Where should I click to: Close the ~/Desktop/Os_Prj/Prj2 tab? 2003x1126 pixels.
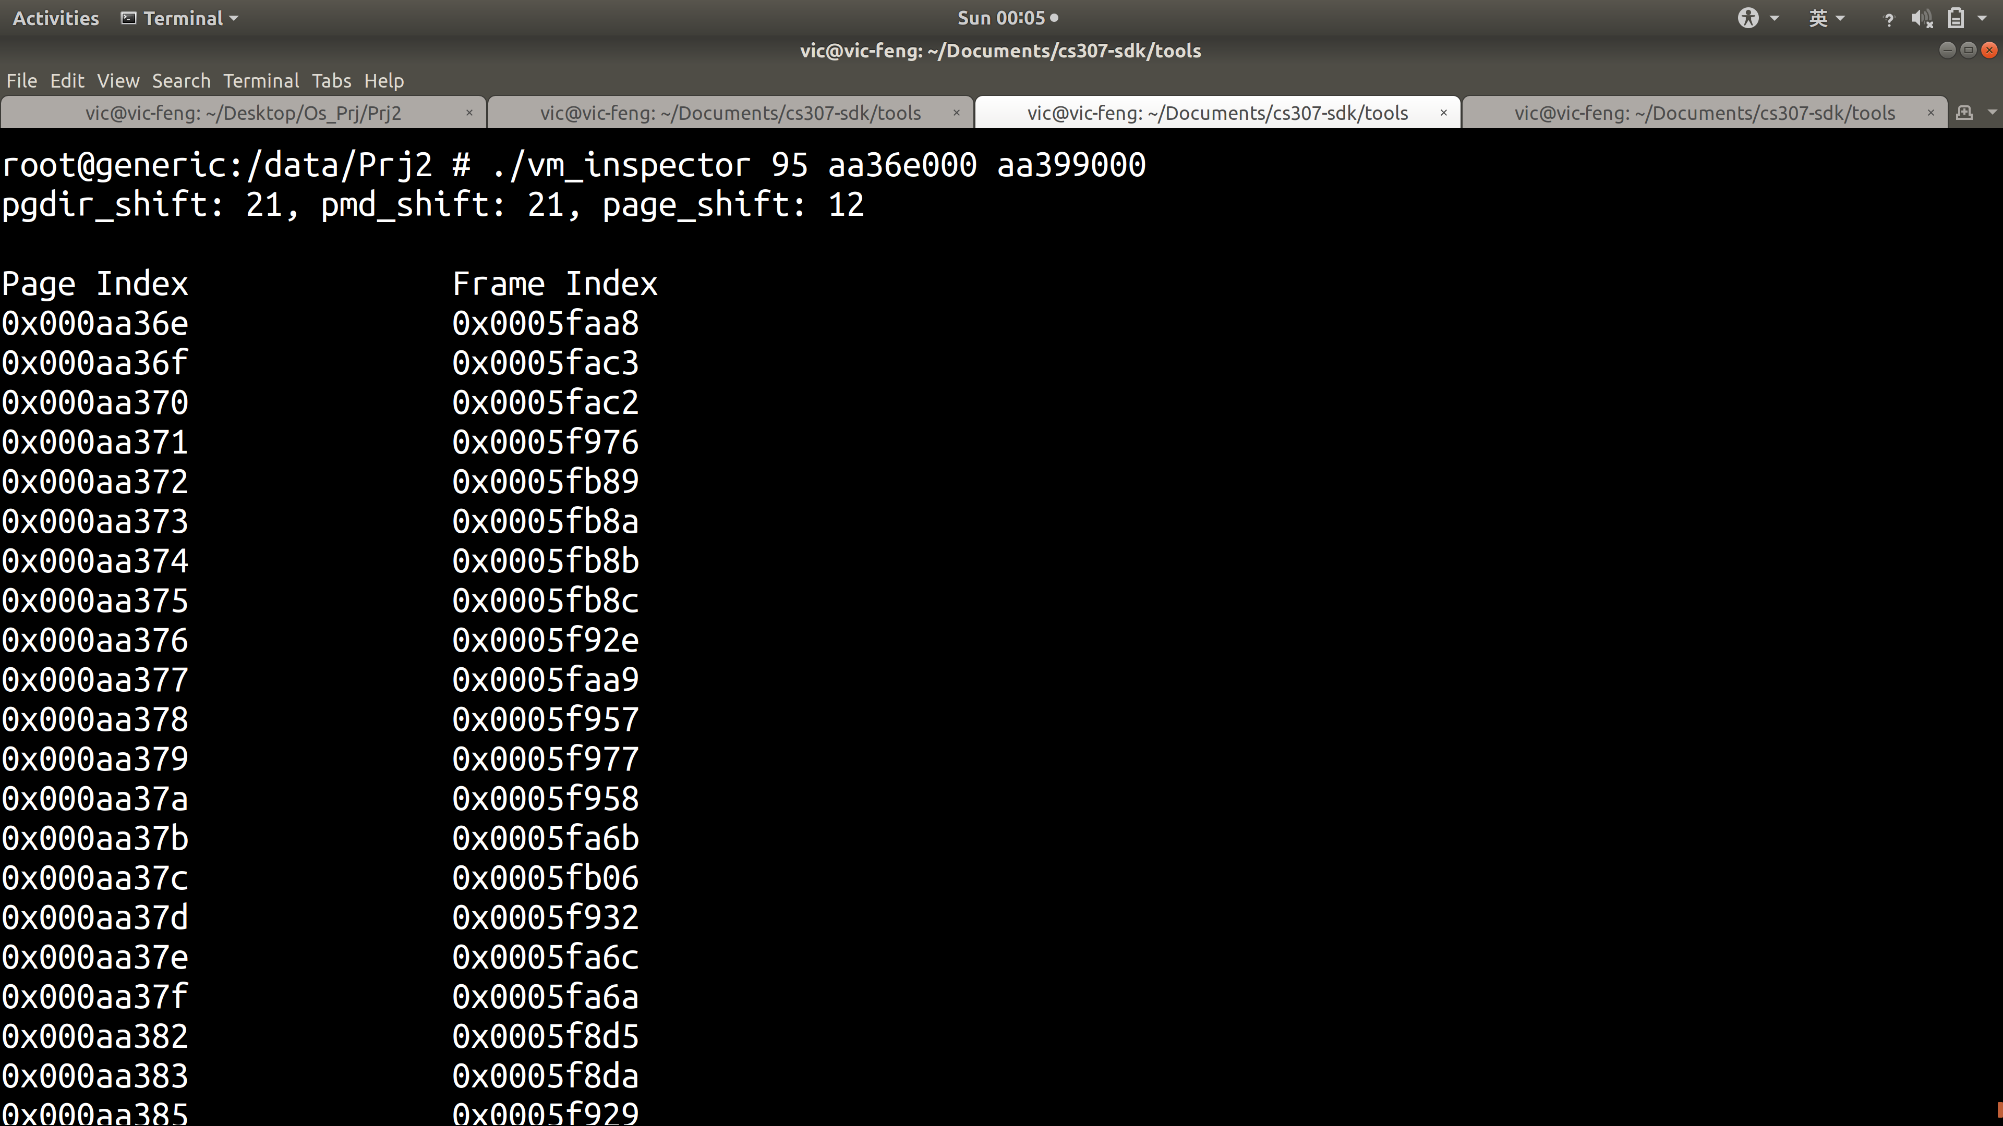pos(469,113)
